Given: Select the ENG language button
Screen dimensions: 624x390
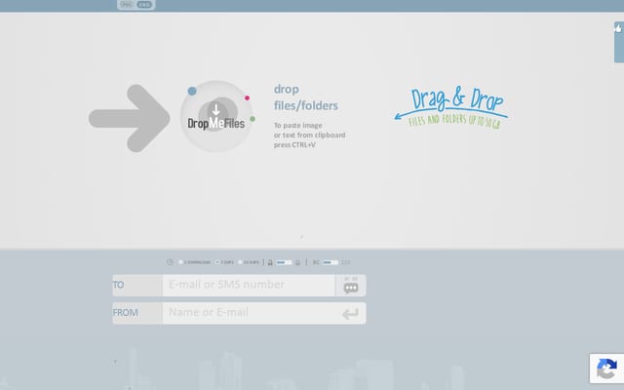Looking at the screenshot, I should click(144, 4).
